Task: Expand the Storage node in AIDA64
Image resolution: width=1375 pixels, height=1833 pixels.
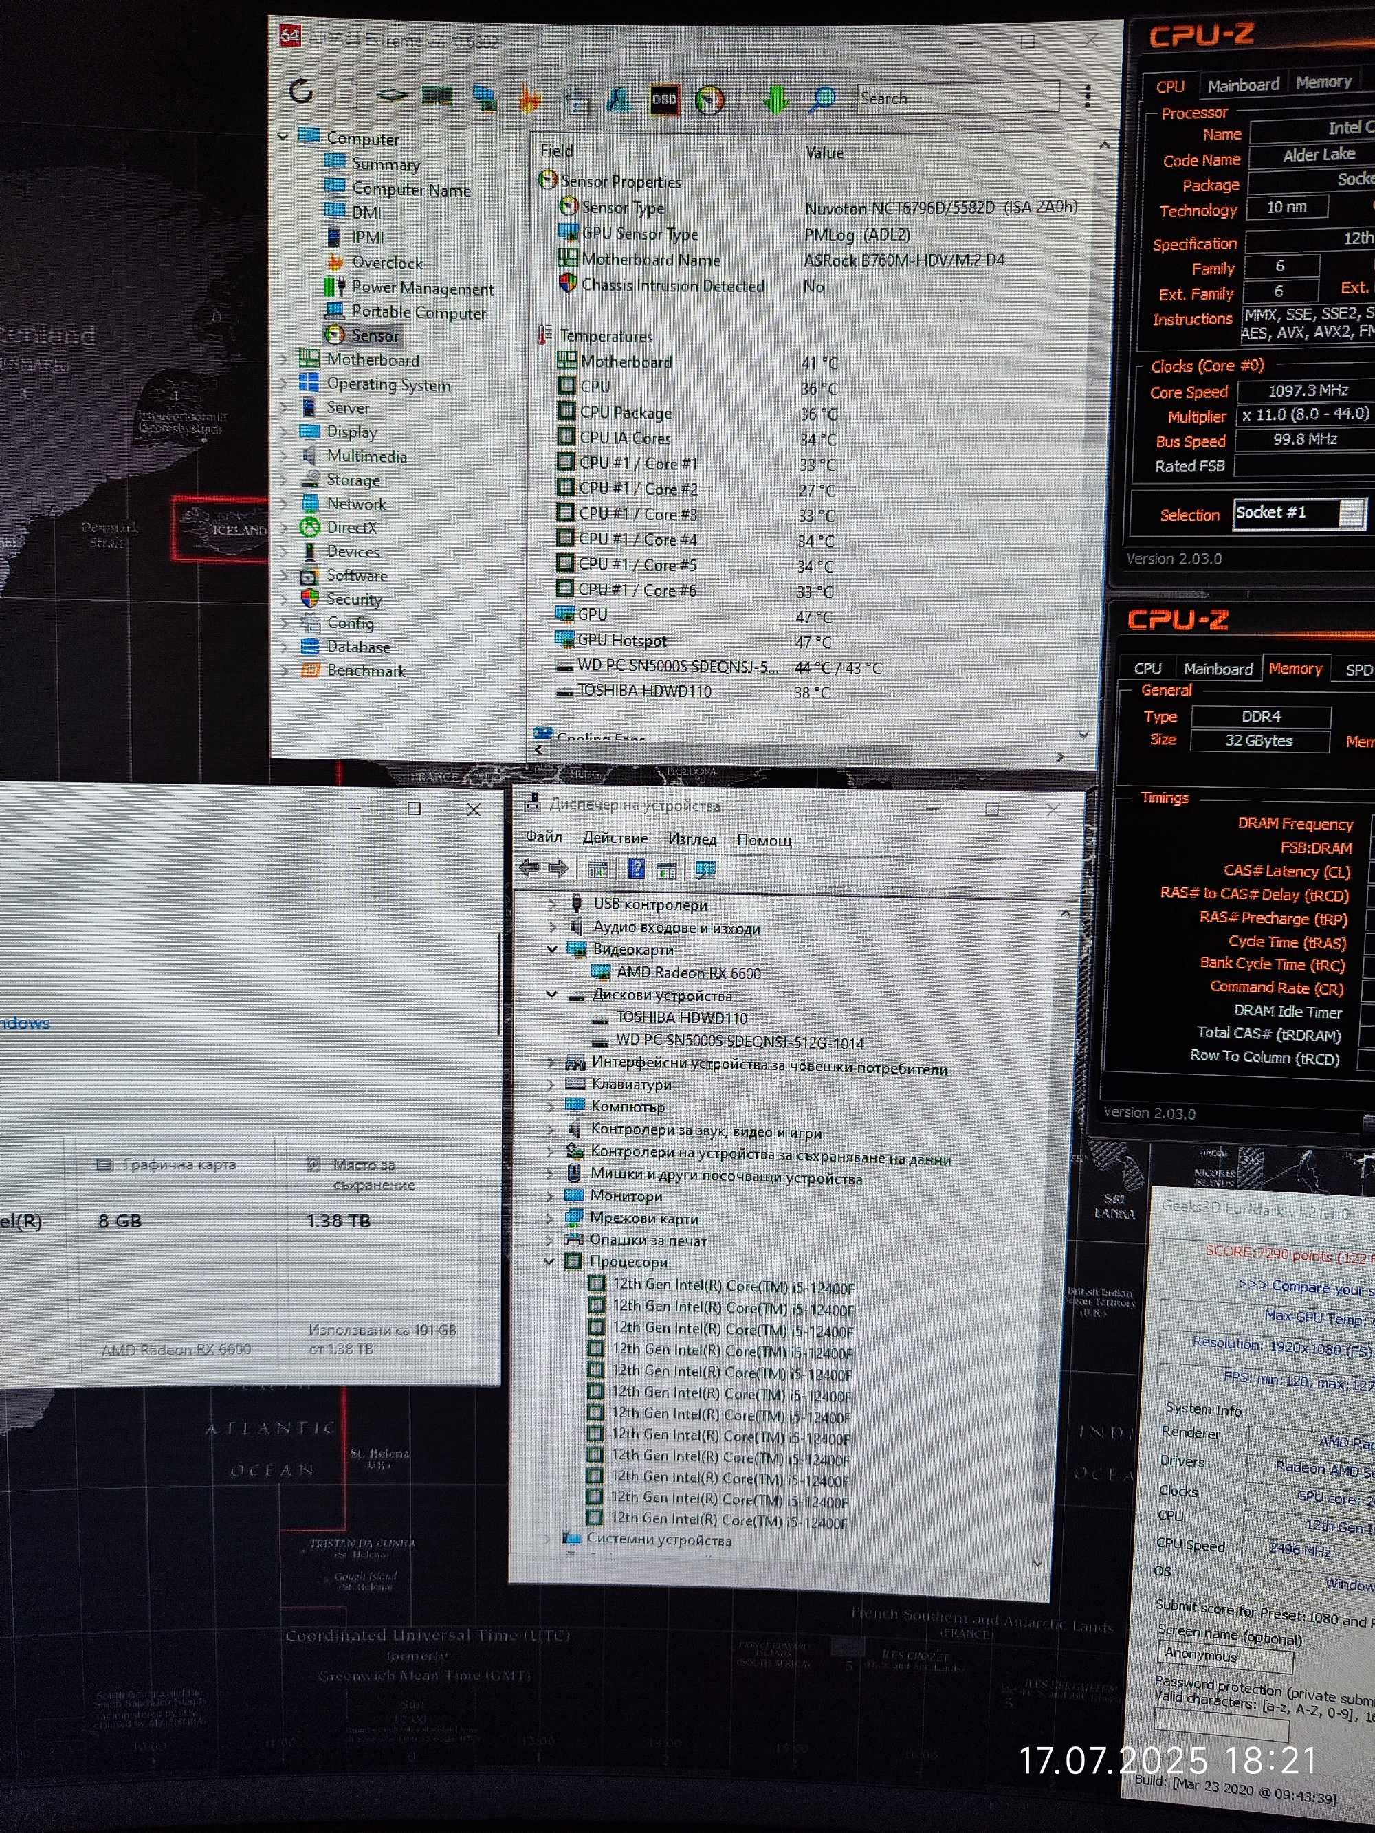Action: pyautogui.click(x=285, y=479)
